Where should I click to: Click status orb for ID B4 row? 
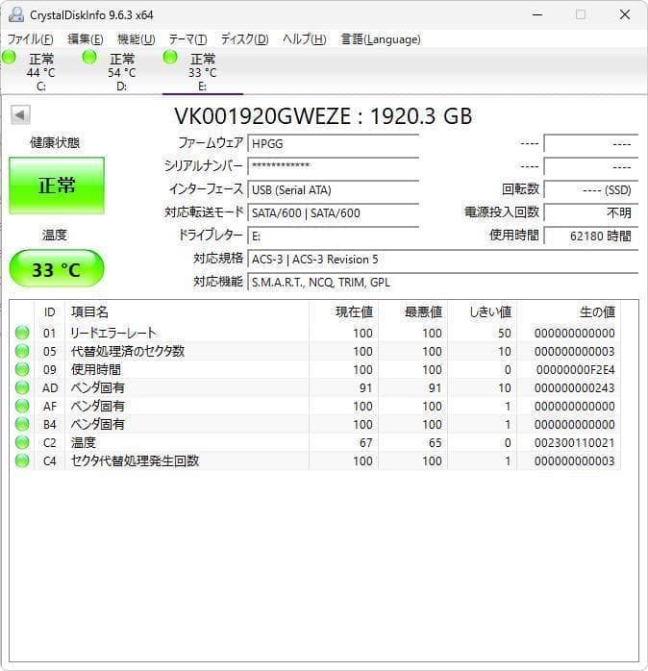[x=22, y=424]
